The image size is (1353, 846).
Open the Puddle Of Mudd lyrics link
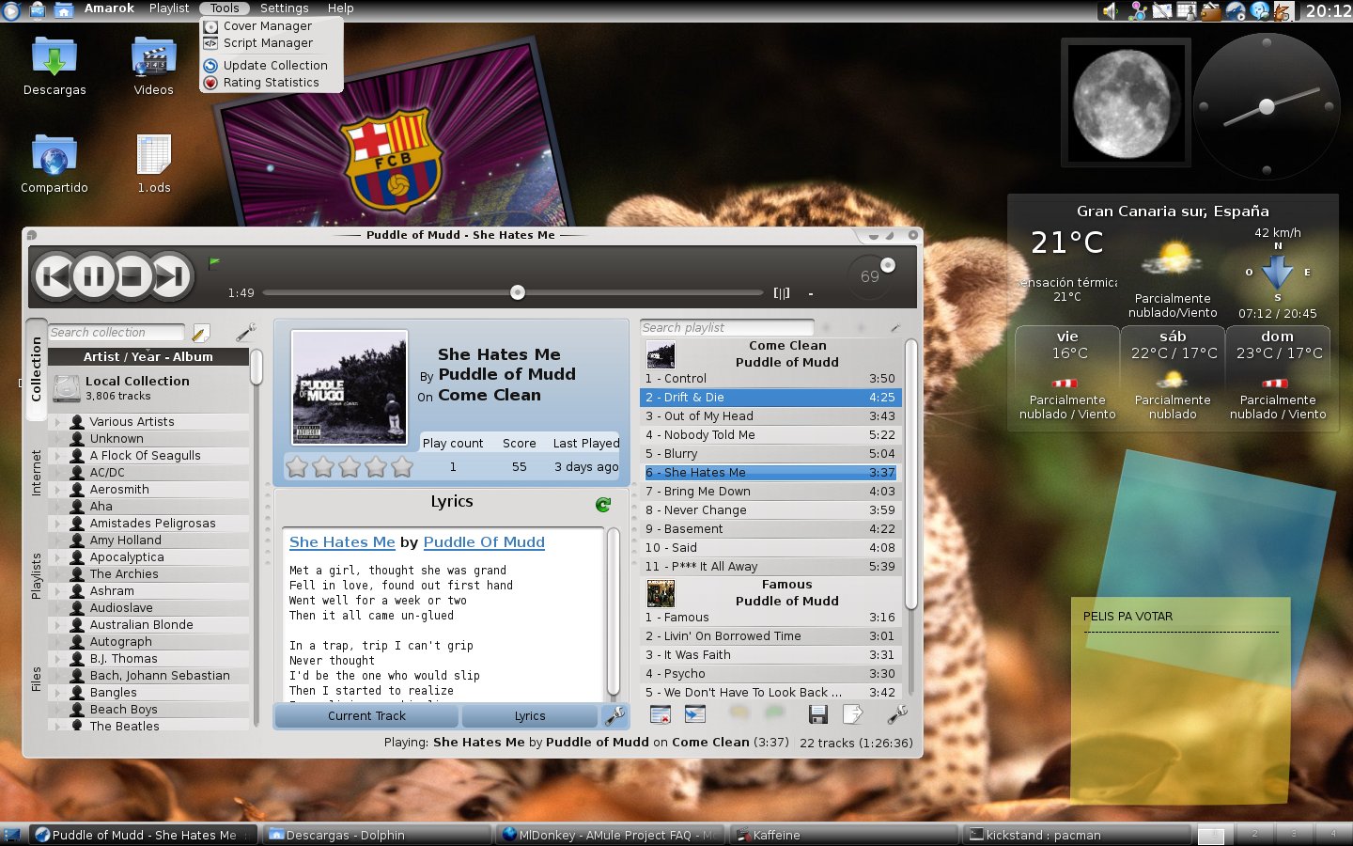point(484,542)
